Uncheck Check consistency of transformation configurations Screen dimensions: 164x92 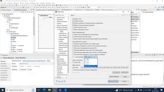point(73,23)
